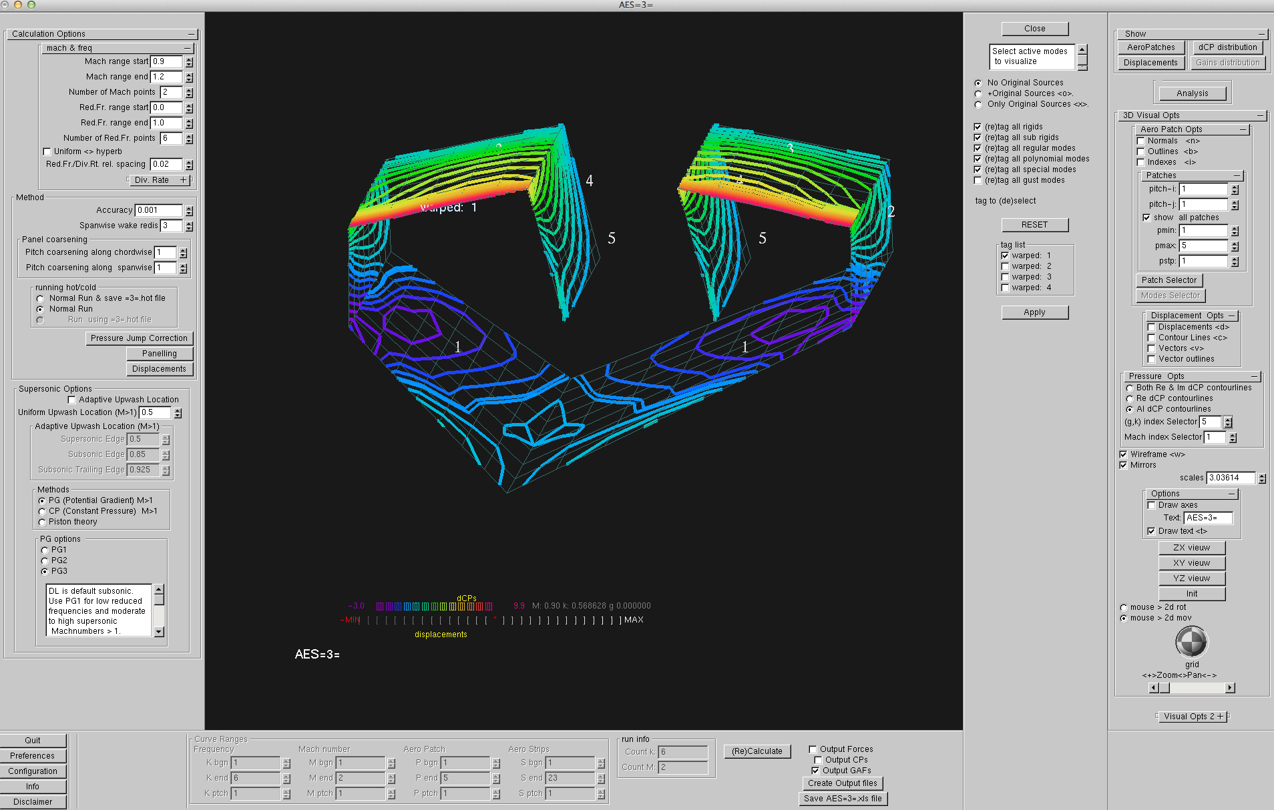1274x810 pixels.
Task: Select Piston theory method
Action: tap(42, 522)
